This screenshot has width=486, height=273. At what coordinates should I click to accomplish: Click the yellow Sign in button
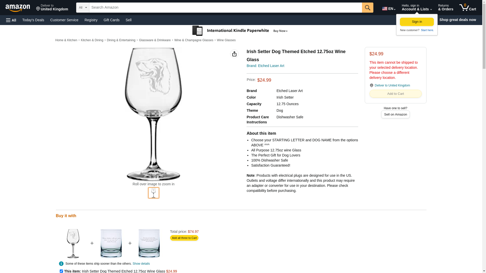[417, 22]
